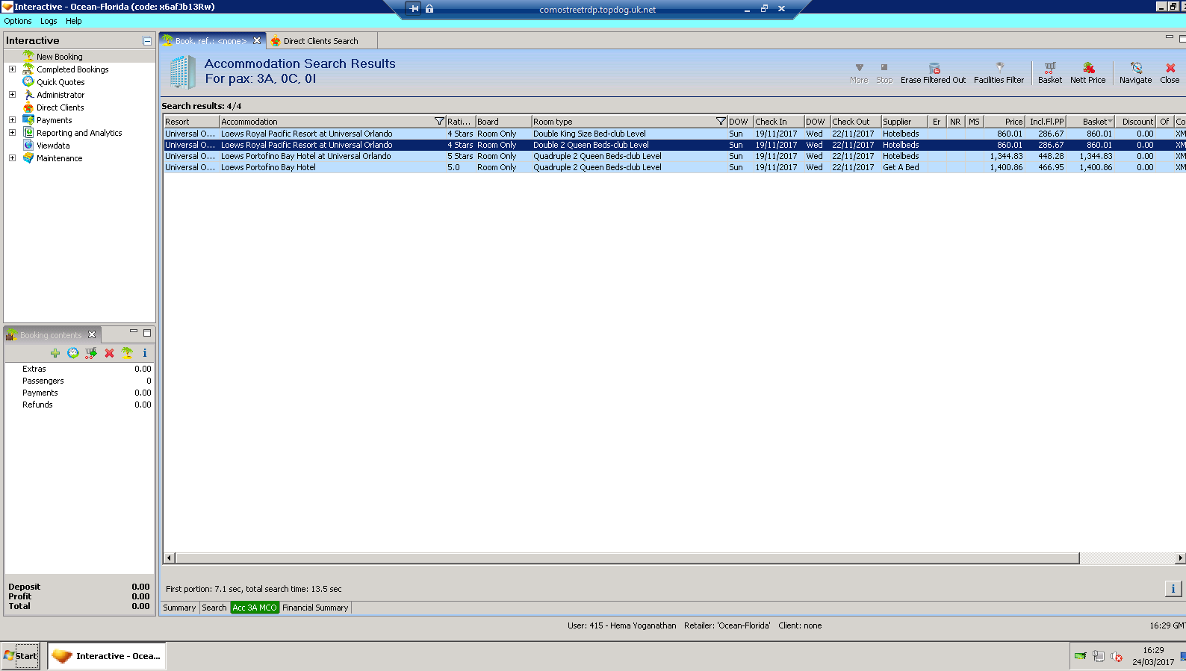Image resolution: width=1186 pixels, height=671 pixels.
Task: Expand the Administrator tree node
Action: click(12, 95)
